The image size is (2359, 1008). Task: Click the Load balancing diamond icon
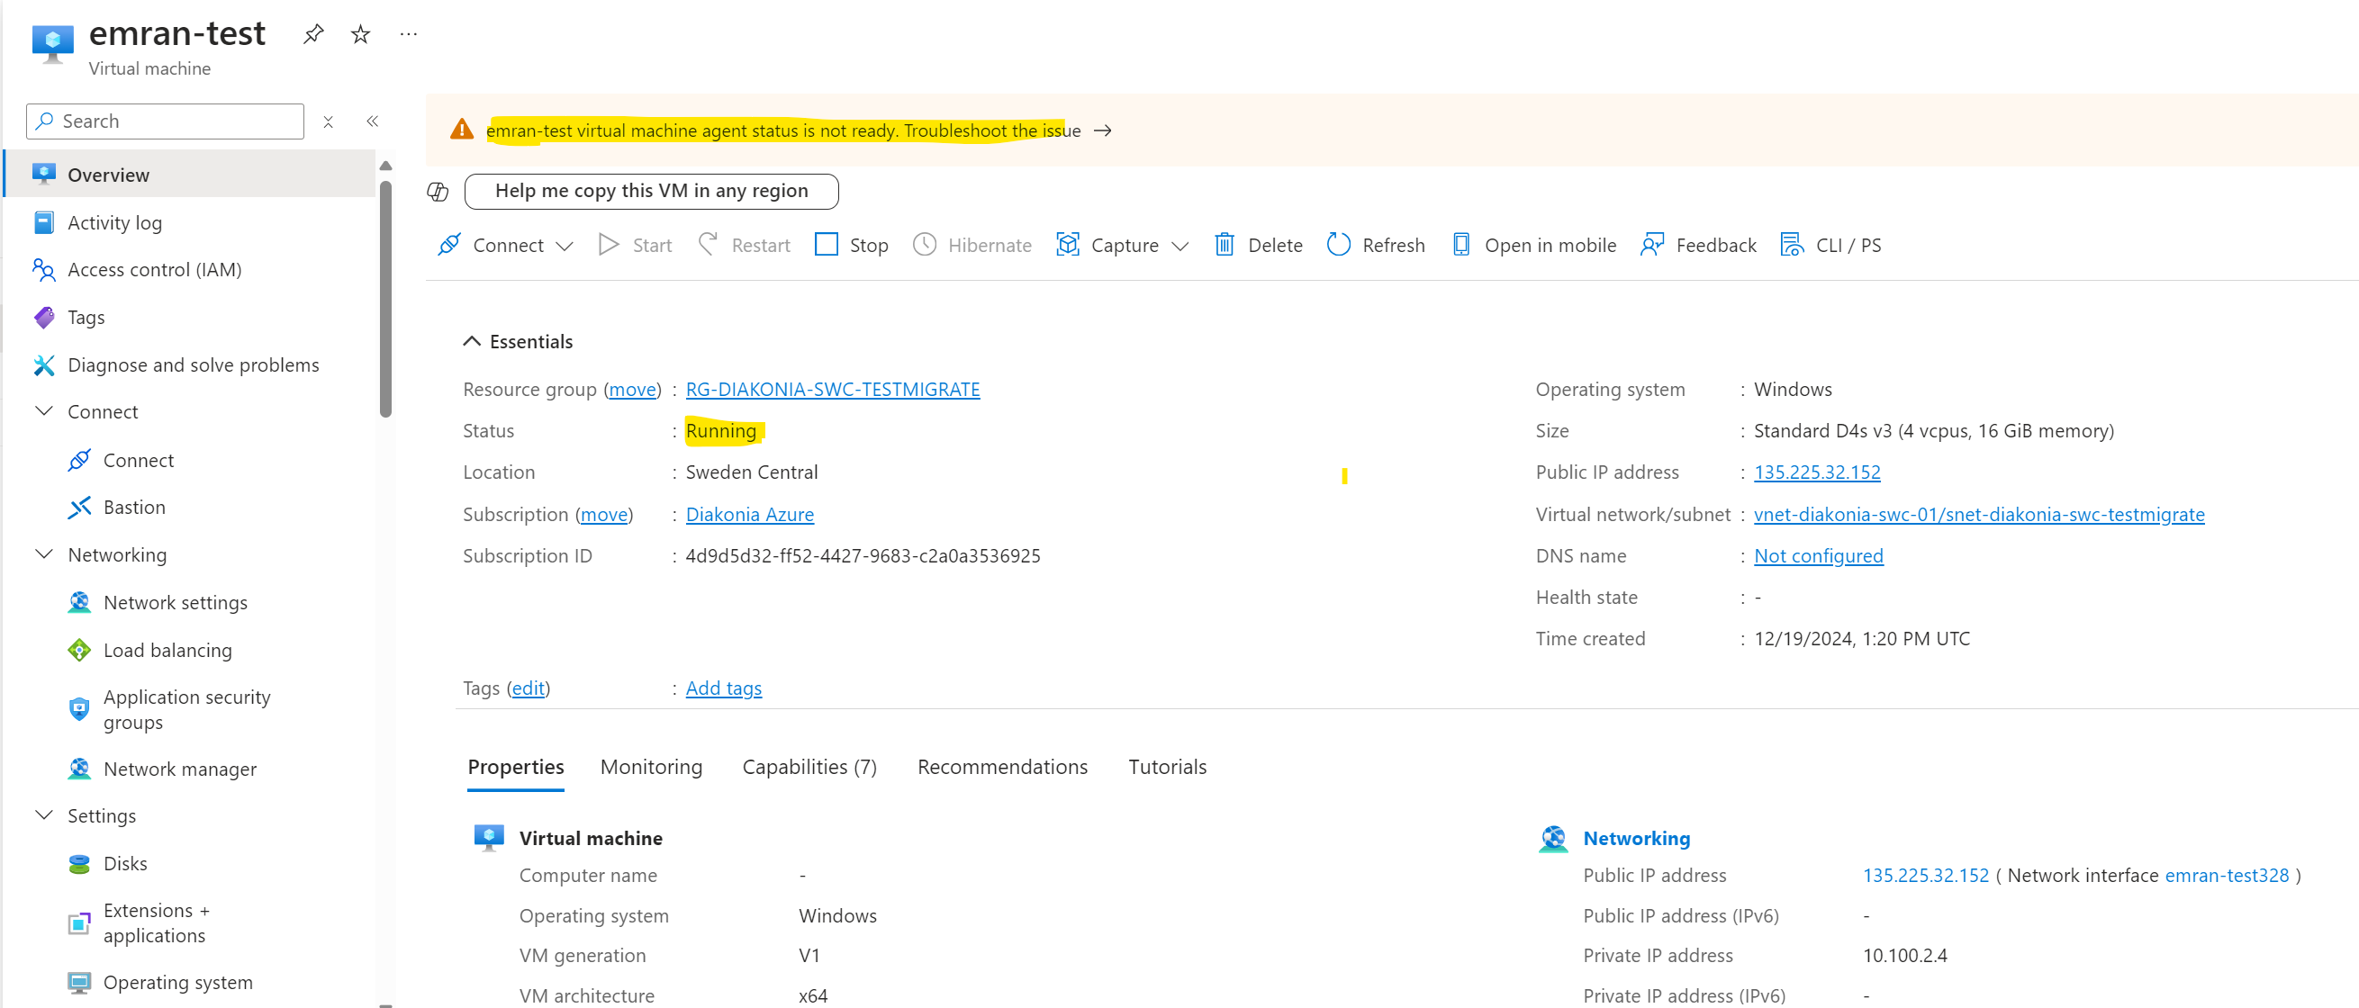click(79, 650)
